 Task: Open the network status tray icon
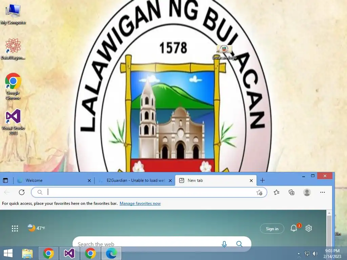tap(307, 253)
